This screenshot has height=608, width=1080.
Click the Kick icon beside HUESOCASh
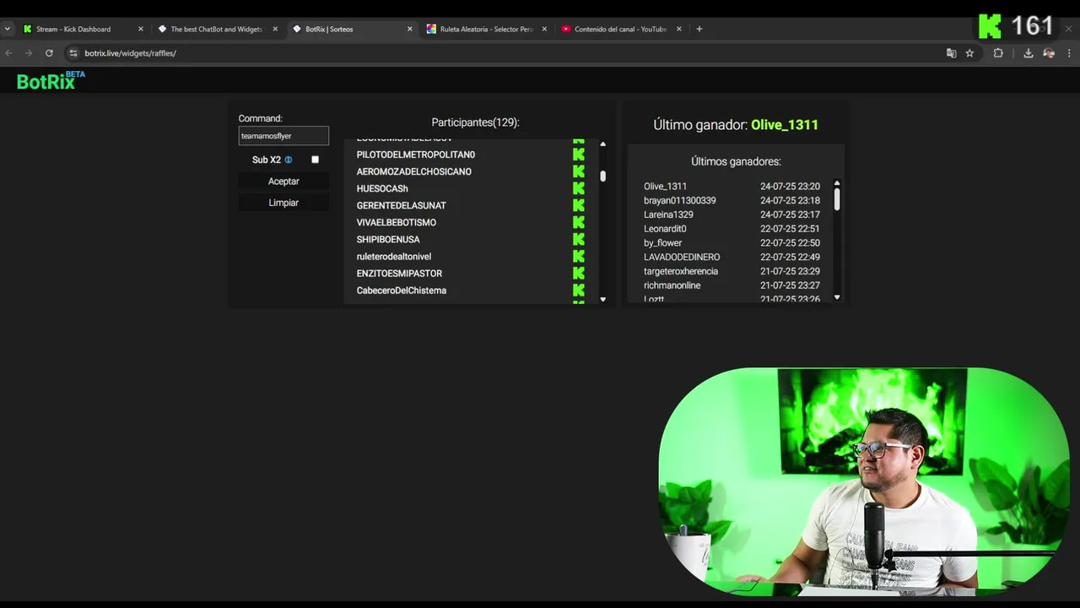(x=579, y=188)
